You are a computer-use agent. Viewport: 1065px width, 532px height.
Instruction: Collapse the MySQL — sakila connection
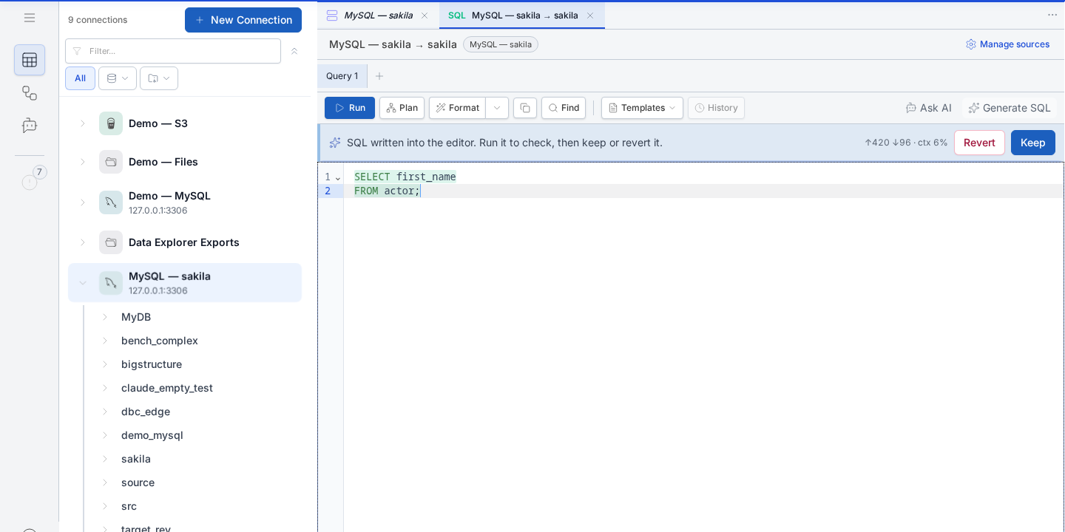[83, 283]
